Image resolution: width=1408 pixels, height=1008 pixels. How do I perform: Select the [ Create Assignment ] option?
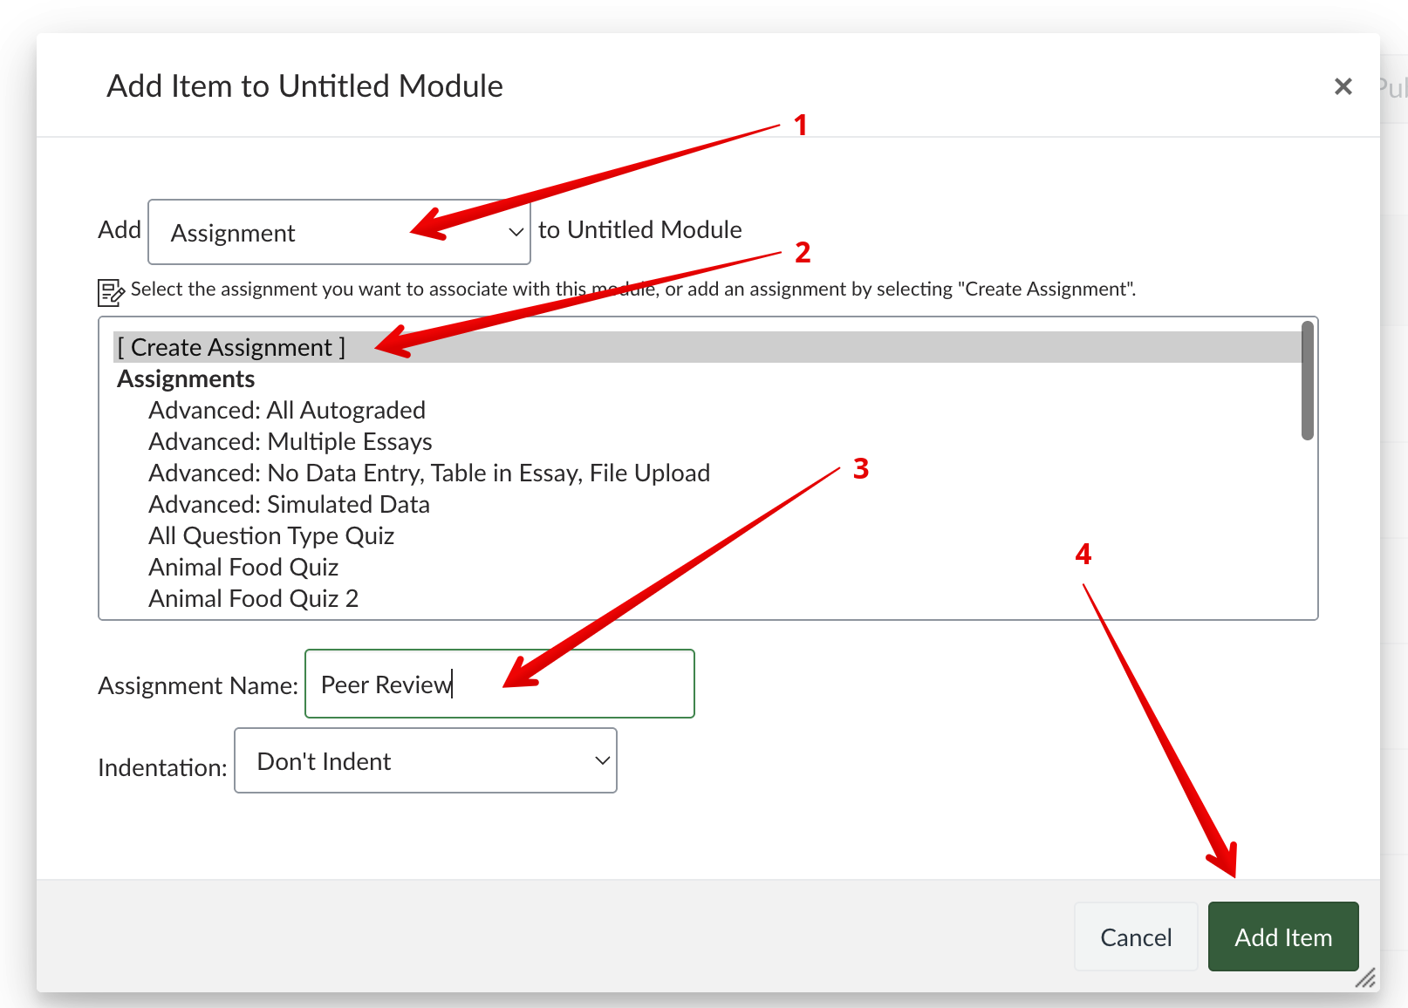[x=232, y=347]
